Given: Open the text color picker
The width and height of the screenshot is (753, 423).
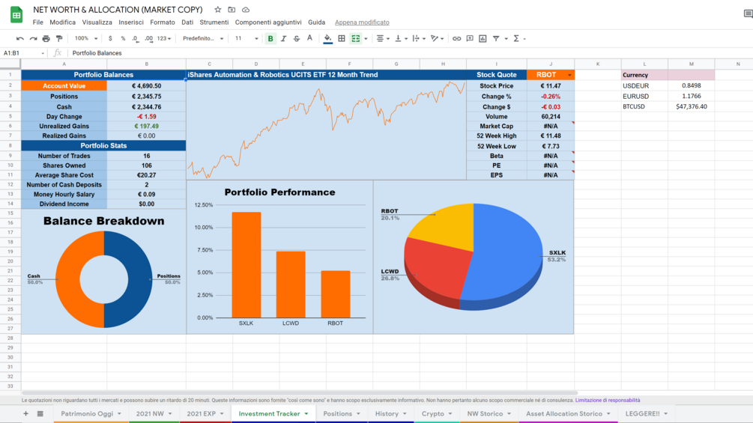Looking at the screenshot, I should (309, 38).
